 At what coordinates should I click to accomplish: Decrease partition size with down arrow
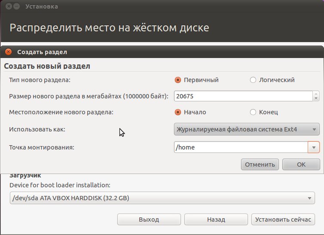pos(316,98)
